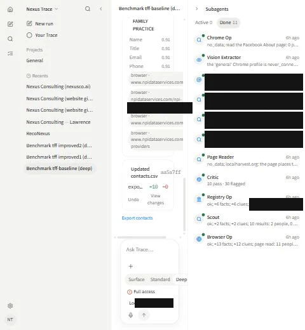The height and width of the screenshot is (330, 305).
Task: Click the Registry Op building icon
Action: [x=199, y=199]
